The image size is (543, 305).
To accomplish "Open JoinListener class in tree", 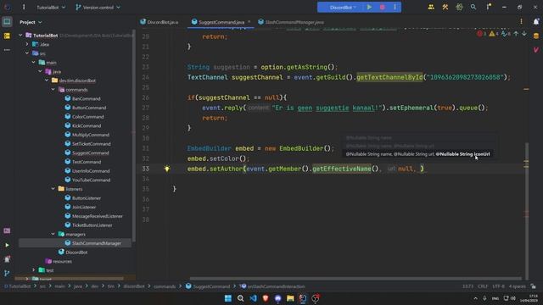I will [84, 207].
